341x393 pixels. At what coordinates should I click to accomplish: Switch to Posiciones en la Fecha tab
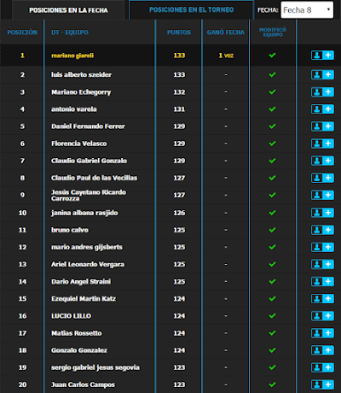68,10
